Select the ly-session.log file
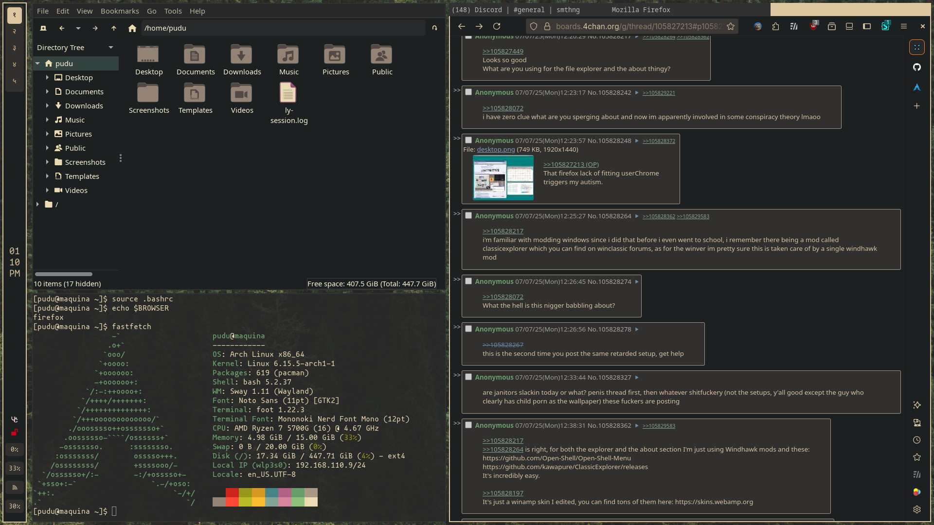The image size is (934, 525). pos(288,103)
